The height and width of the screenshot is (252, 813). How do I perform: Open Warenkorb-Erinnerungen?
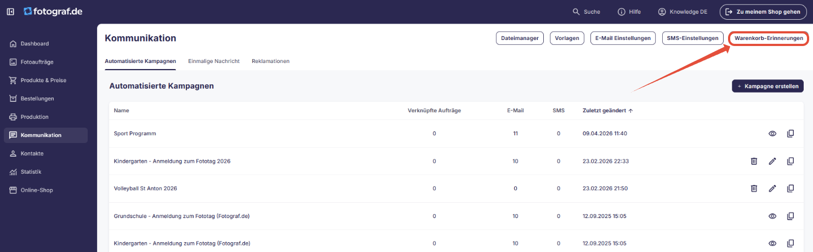tap(769, 38)
